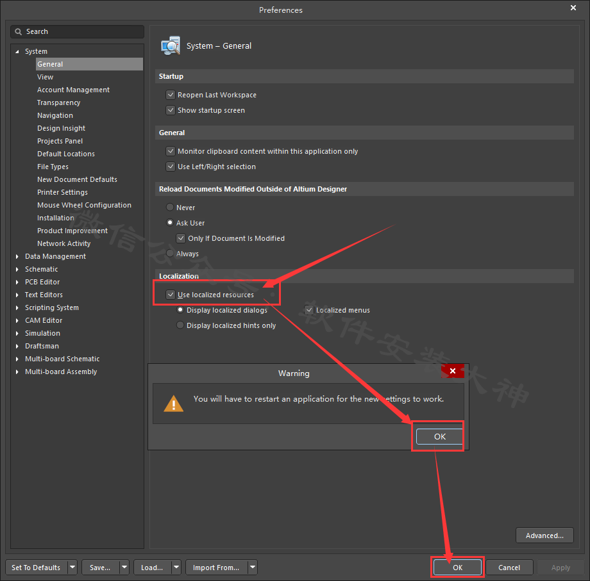Viewport: 590px width, 581px height.
Task: Toggle Reopen Last Workspace checkbox
Action: [171, 95]
